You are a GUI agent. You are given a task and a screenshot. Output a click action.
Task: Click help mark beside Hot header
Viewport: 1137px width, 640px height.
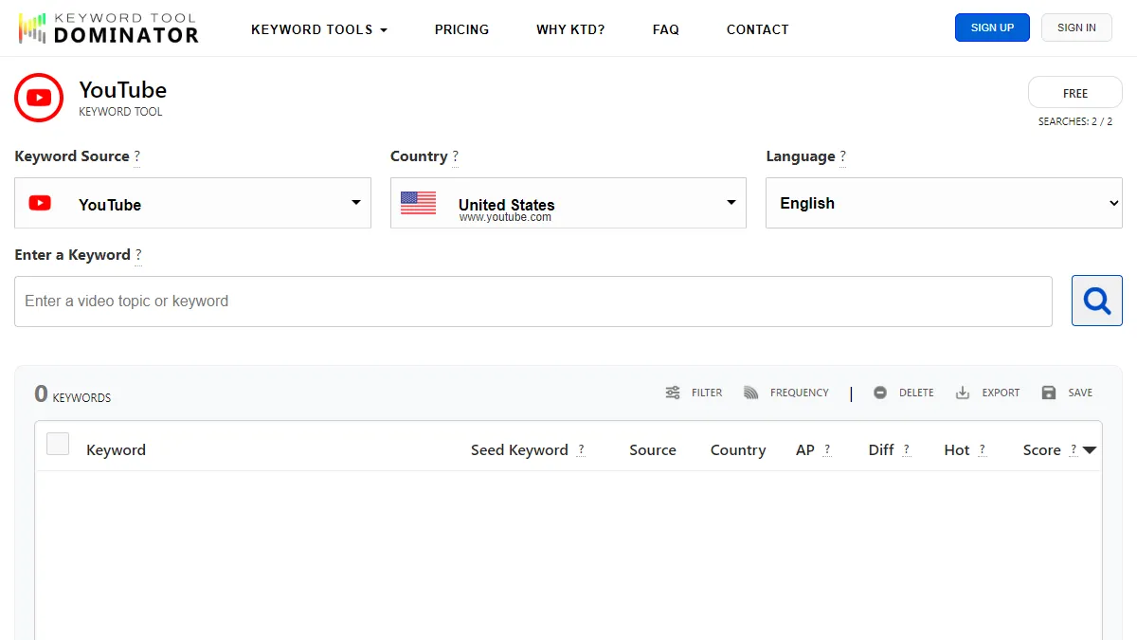pos(982,450)
